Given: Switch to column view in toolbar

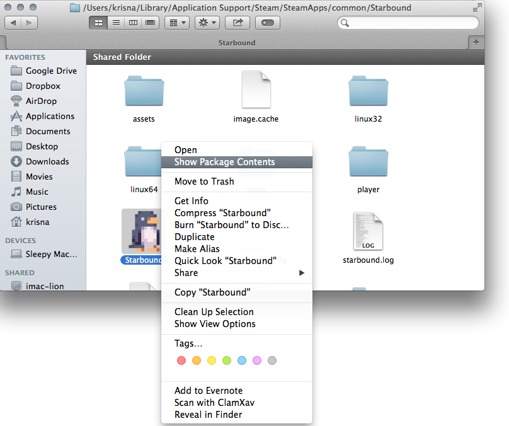Looking at the screenshot, I should pyautogui.click(x=133, y=23).
